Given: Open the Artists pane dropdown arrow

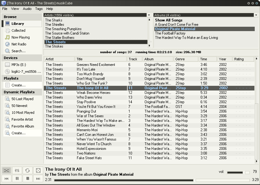Looking at the screenshot, I should [x=149, y=15].
